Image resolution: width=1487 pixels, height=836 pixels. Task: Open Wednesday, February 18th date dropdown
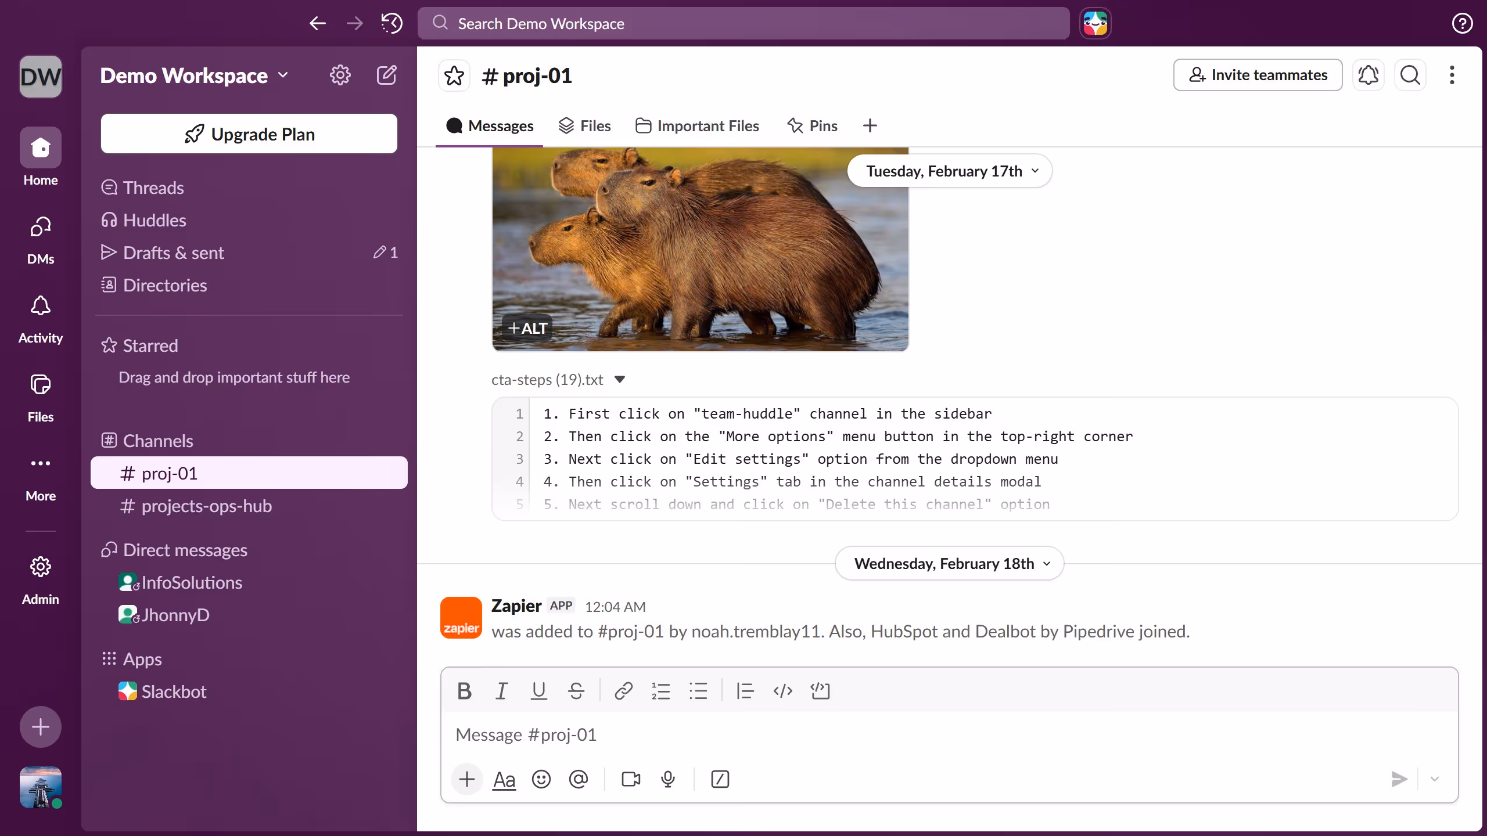pos(950,564)
